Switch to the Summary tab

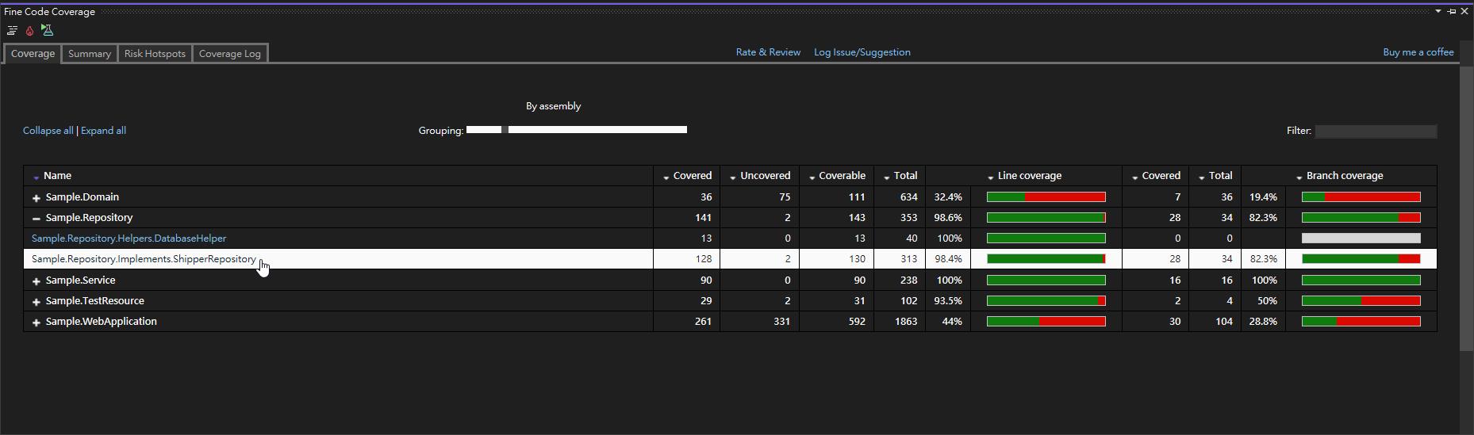pyautogui.click(x=89, y=54)
